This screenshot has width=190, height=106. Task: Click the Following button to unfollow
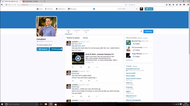(148, 32)
